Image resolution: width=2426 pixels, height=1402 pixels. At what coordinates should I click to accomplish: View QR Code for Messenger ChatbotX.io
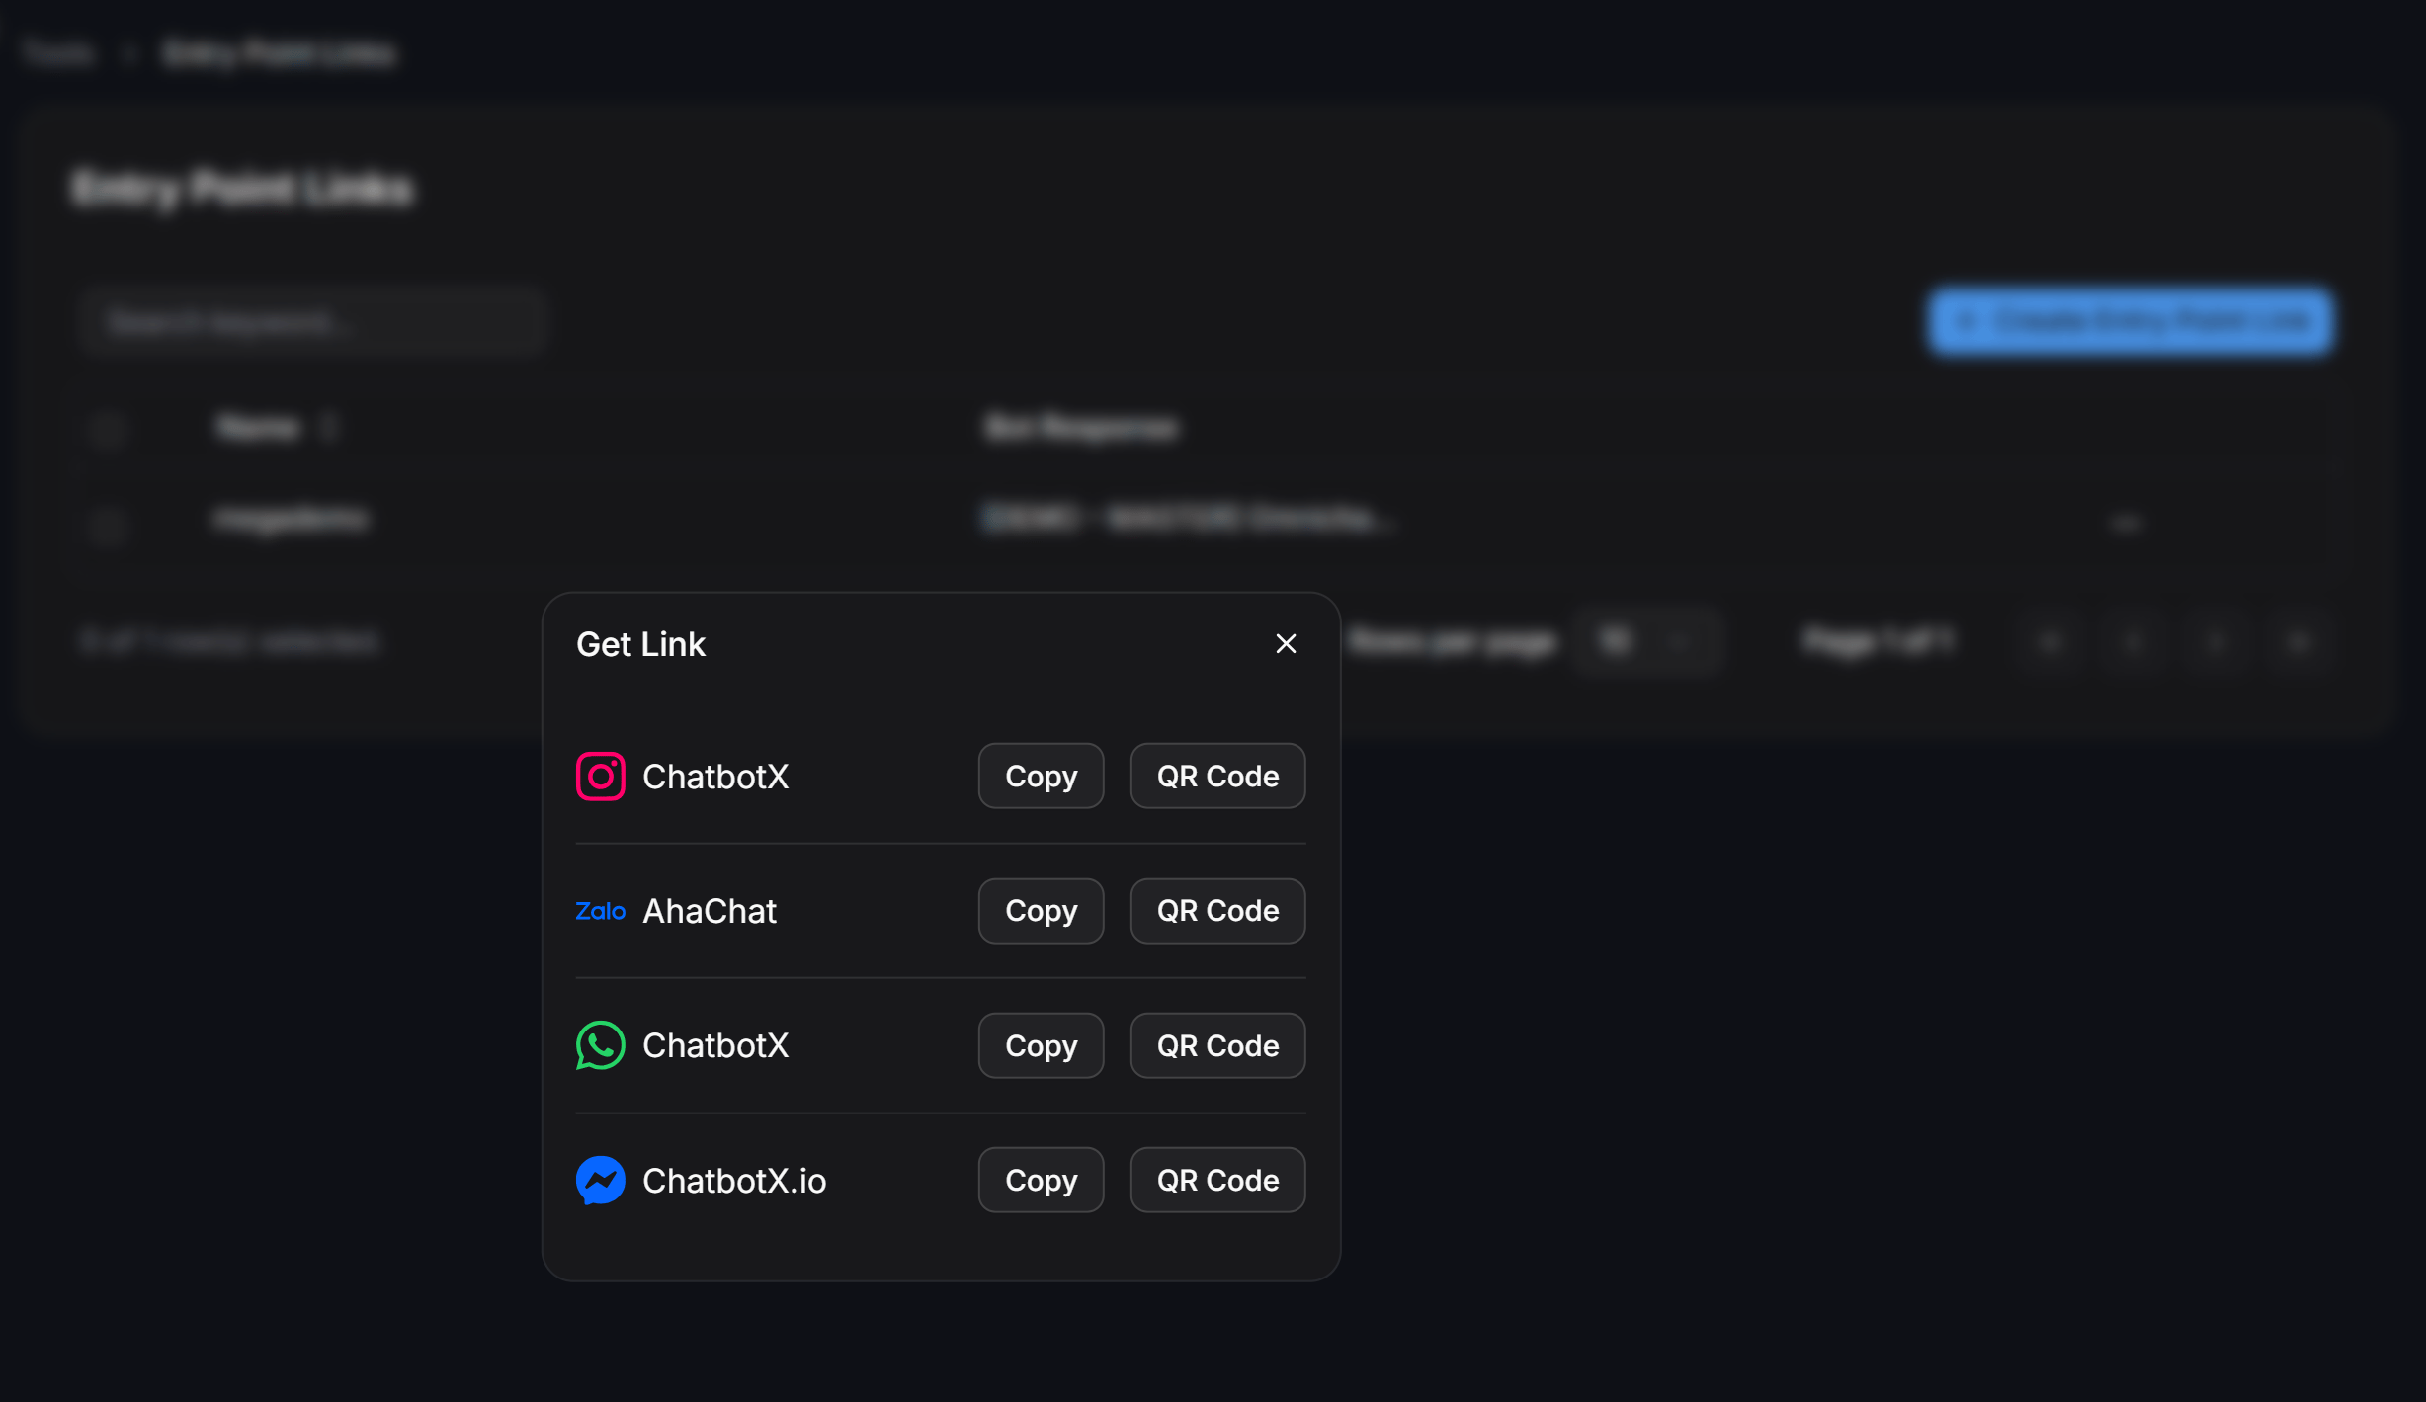1217,1180
